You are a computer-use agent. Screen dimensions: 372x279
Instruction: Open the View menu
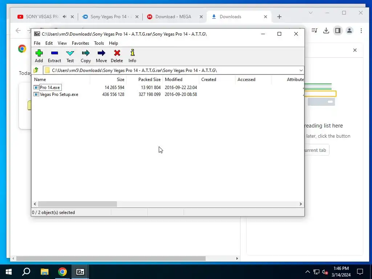pyautogui.click(x=62, y=43)
